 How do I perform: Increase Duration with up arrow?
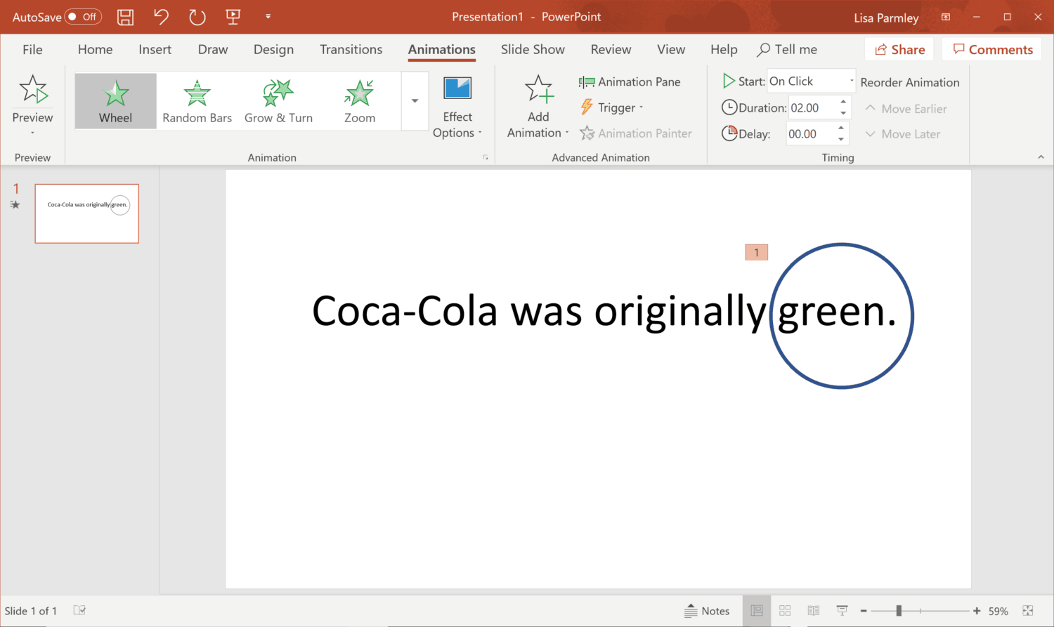(x=843, y=102)
